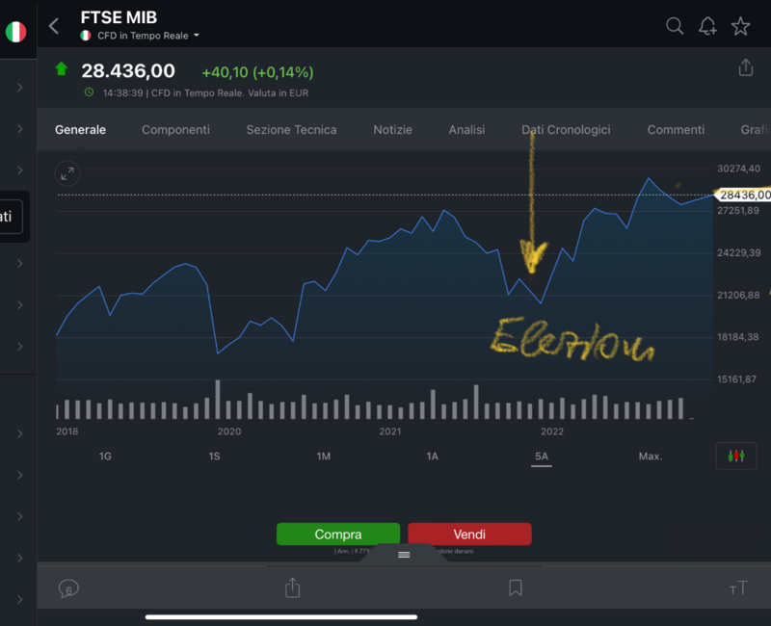Image resolution: width=771 pixels, height=626 pixels.
Task: Change text size with the Tt icon
Action: point(738,587)
